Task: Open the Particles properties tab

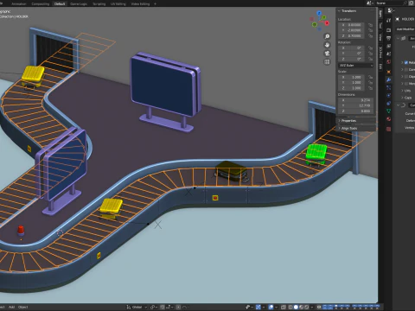Action: [388, 87]
